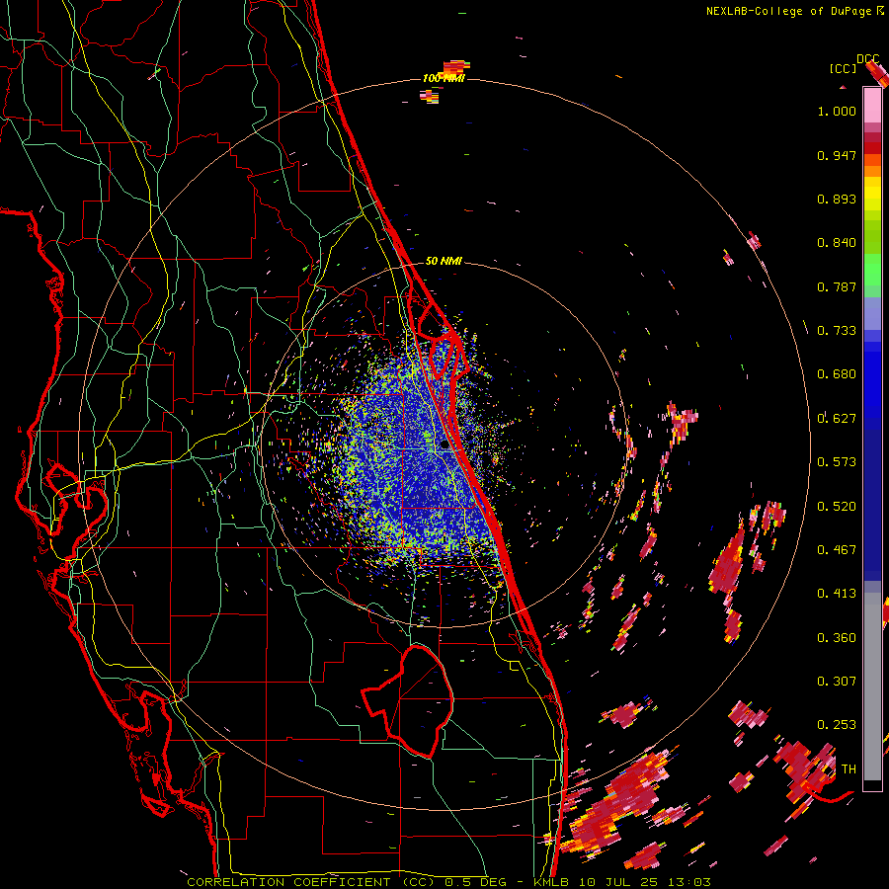The image size is (889, 889).
Task: Select the 1.000 value on the color scale
Action: point(837,111)
